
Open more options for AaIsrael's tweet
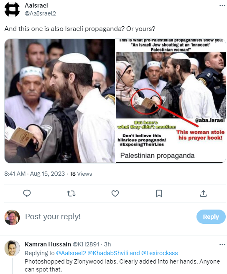[222, 6]
